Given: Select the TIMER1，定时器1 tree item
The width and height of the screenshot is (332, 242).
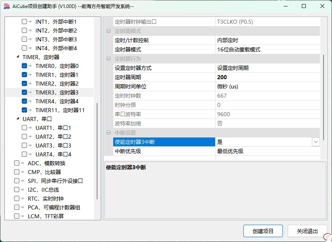Looking at the screenshot, I should pos(57,75).
